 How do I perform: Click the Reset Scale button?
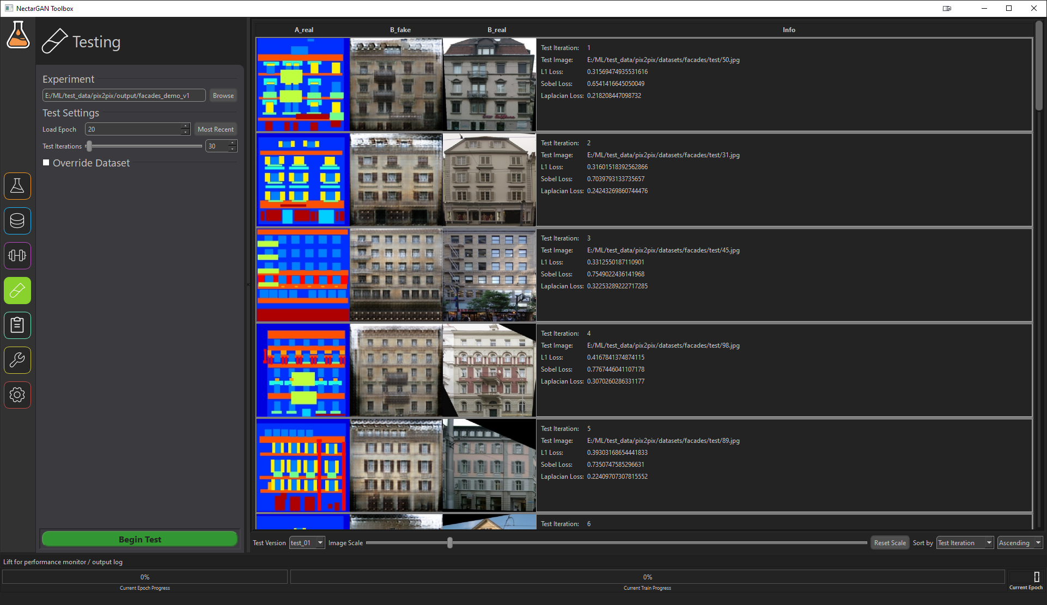[889, 542]
